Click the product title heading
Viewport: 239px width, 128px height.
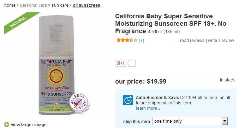pyautogui.click(x=171, y=24)
